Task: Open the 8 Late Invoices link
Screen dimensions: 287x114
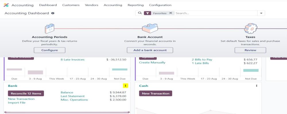Action: click(73, 60)
